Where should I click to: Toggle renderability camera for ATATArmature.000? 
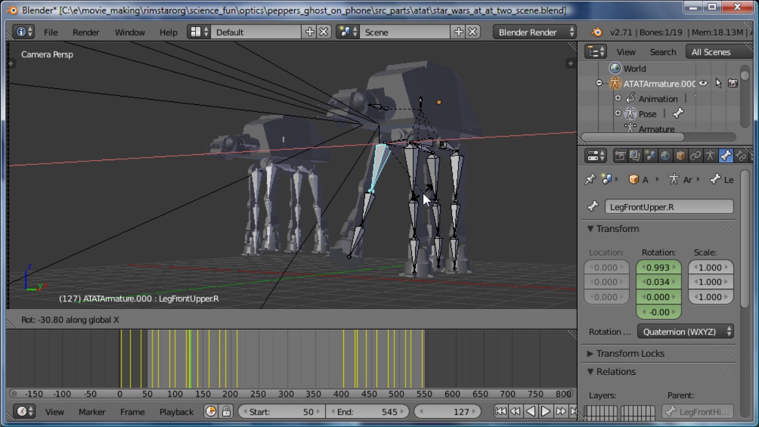733,84
